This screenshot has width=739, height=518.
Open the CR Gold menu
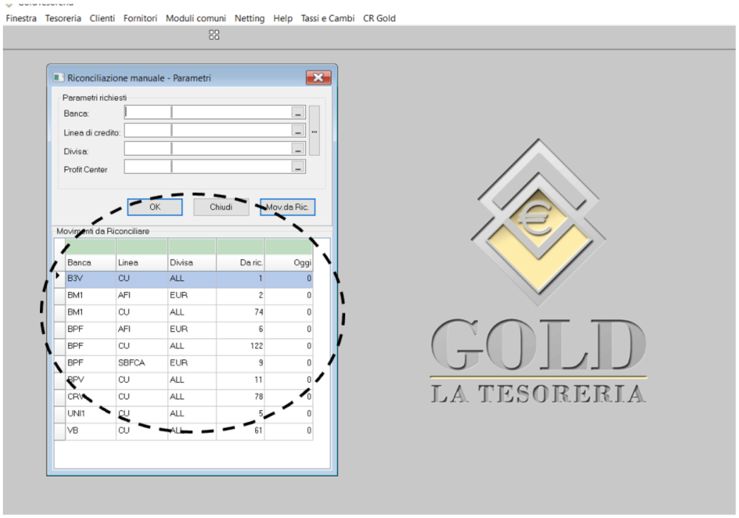coord(379,18)
